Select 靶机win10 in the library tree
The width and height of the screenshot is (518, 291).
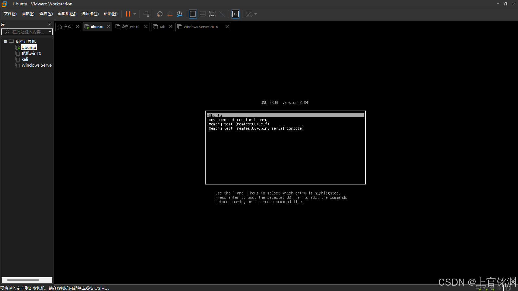[x=31, y=53]
